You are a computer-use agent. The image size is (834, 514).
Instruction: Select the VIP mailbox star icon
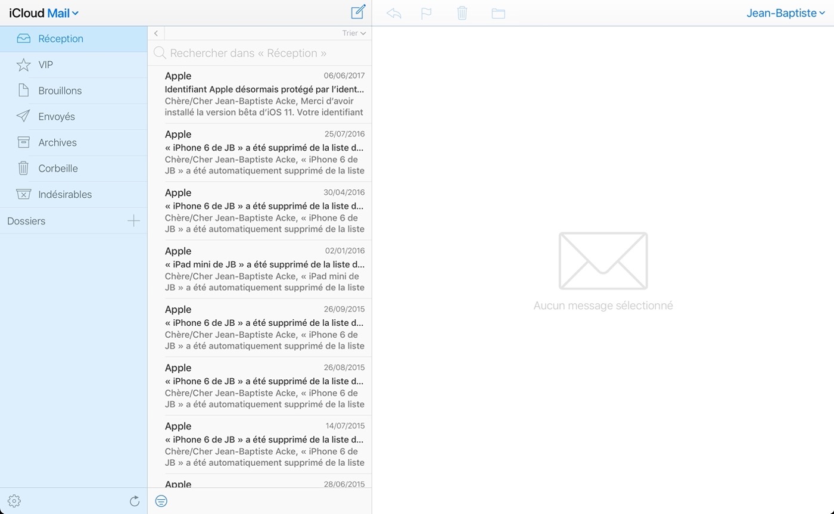[24, 64]
